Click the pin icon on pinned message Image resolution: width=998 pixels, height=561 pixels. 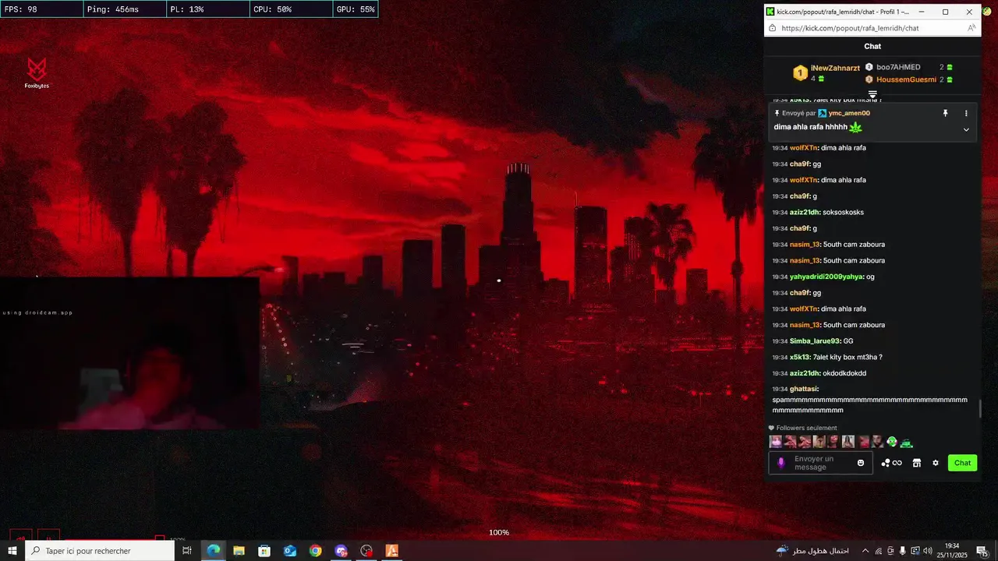pos(945,113)
